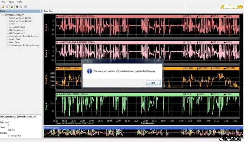
Task: Select 20080311-1032.csv in the Data tree
Action: (14, 15)
